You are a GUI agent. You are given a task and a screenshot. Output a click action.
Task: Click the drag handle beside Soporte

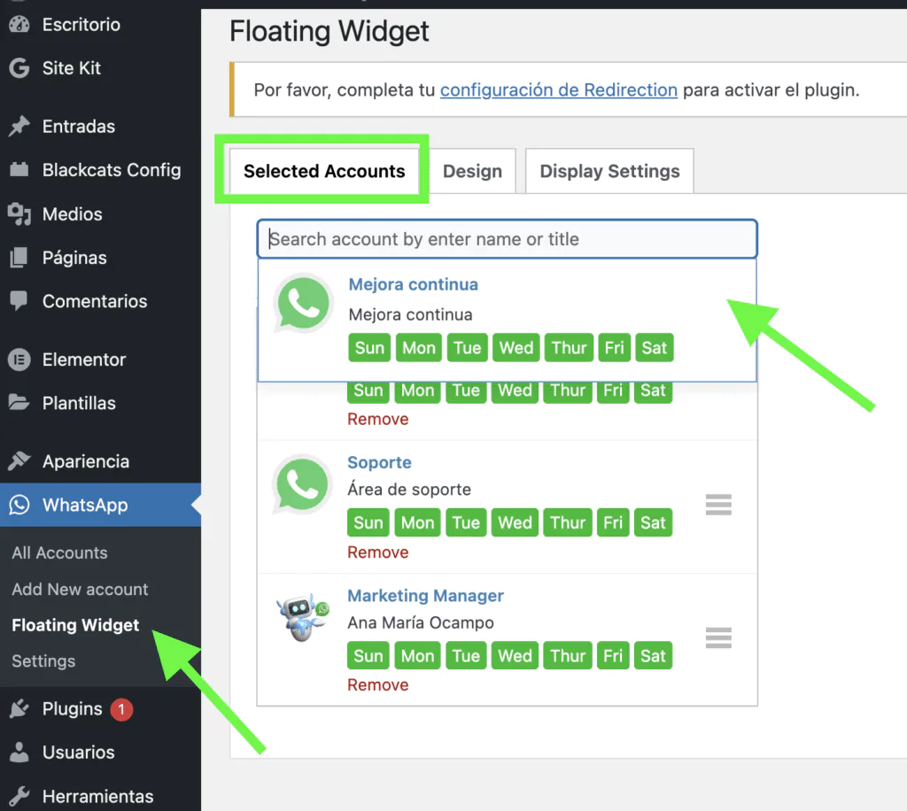tap(717, 505)
